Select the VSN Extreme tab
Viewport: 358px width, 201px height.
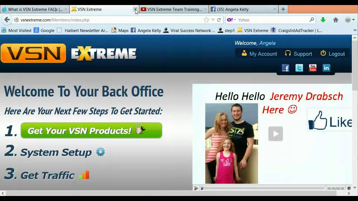coord(102,9)
